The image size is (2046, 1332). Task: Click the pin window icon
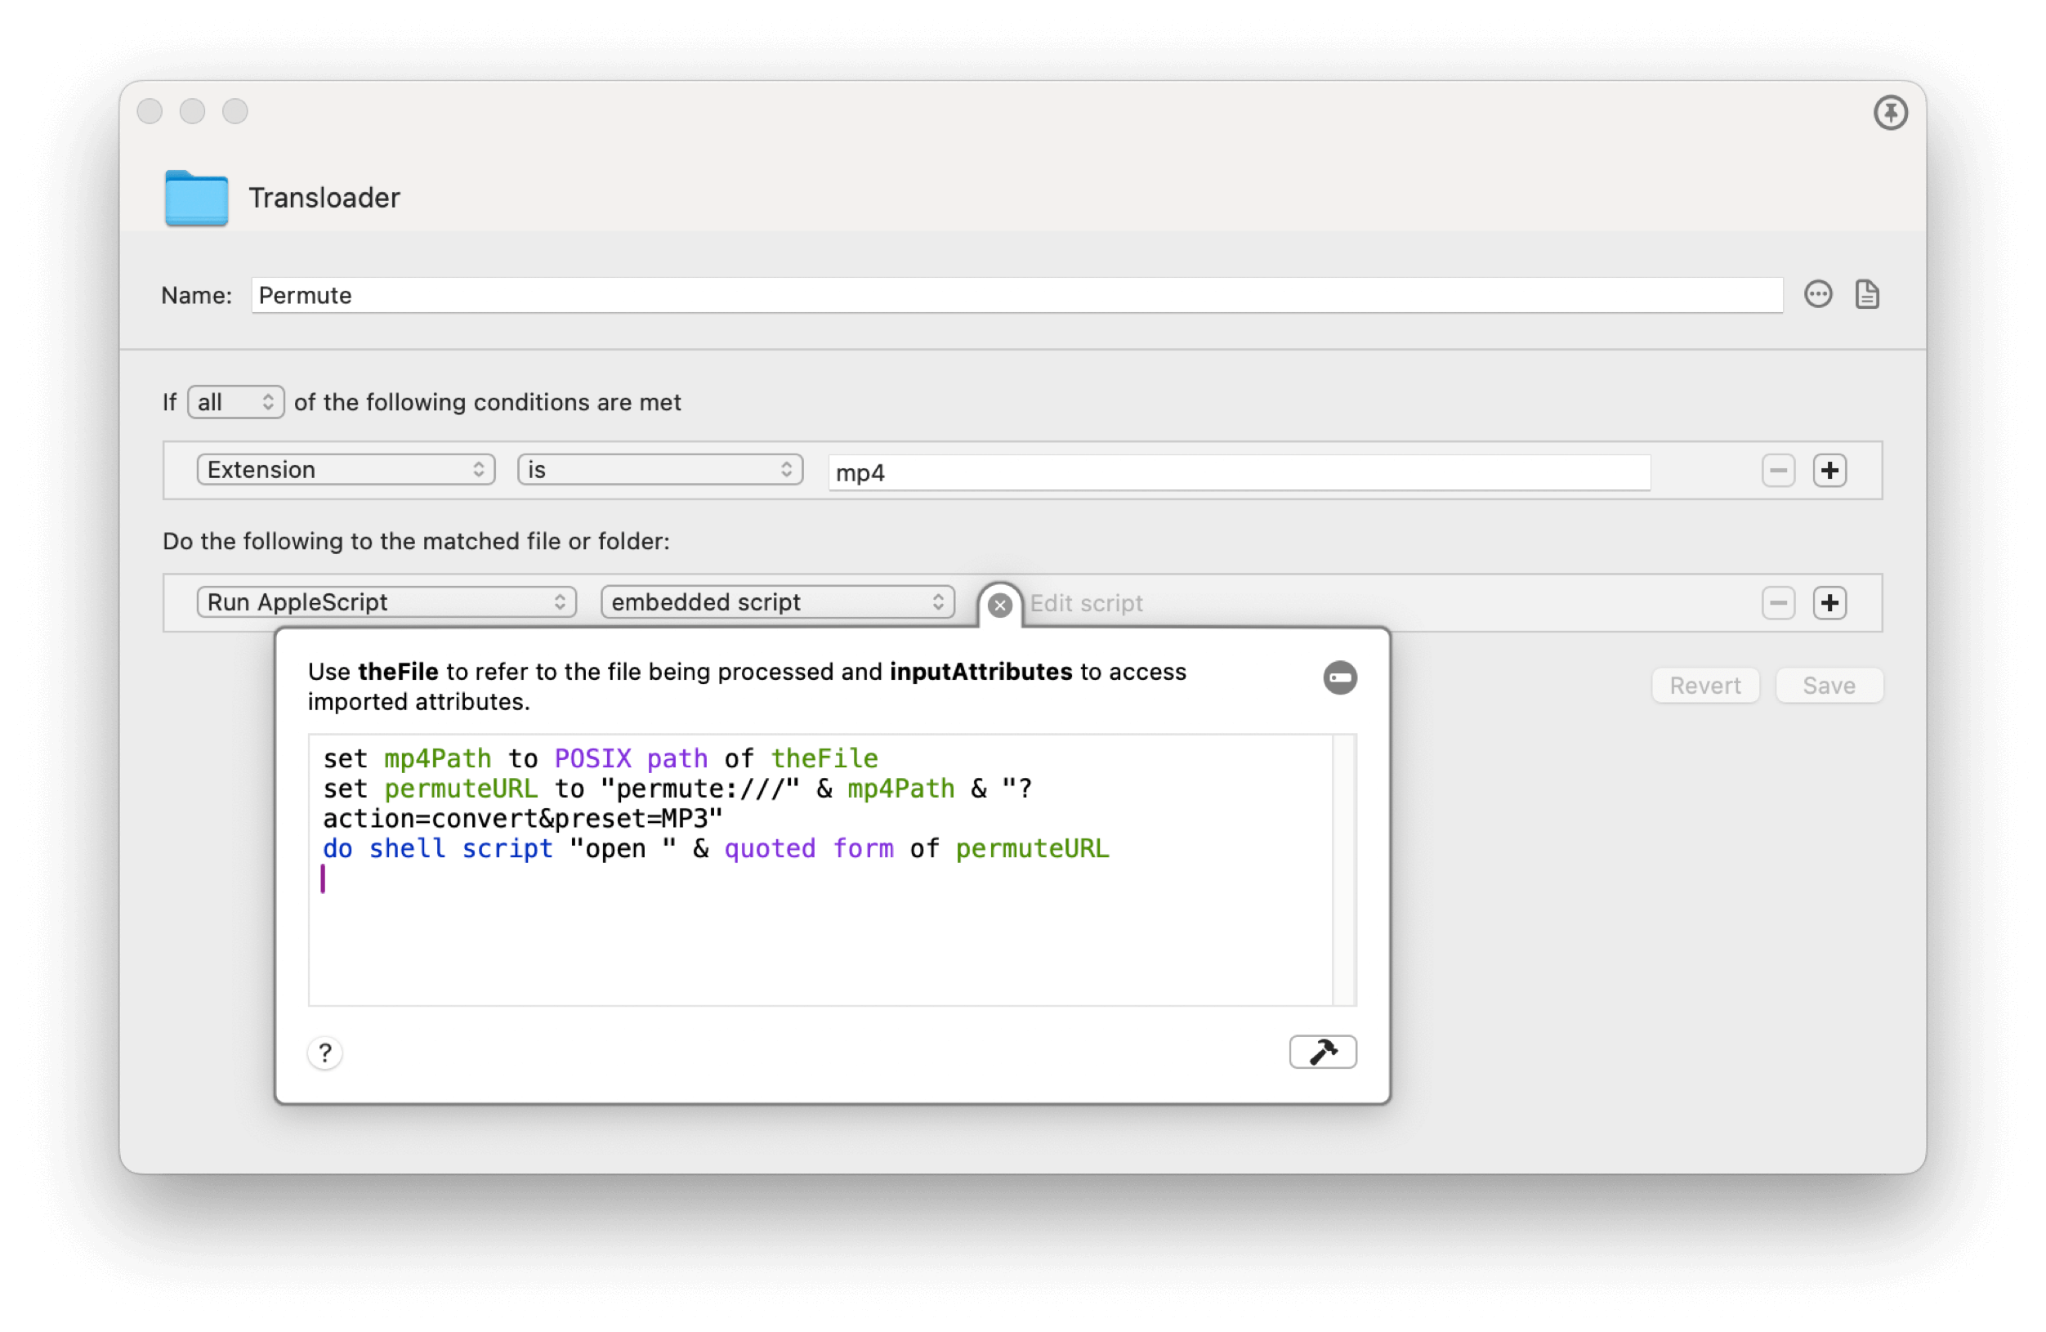pos(1890,113)
